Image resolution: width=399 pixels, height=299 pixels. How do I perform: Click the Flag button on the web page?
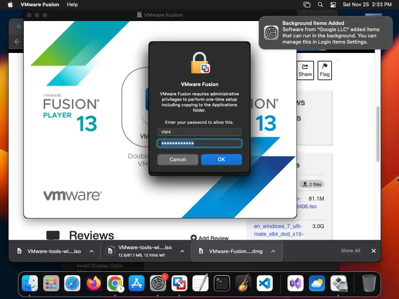click(325, 70)
